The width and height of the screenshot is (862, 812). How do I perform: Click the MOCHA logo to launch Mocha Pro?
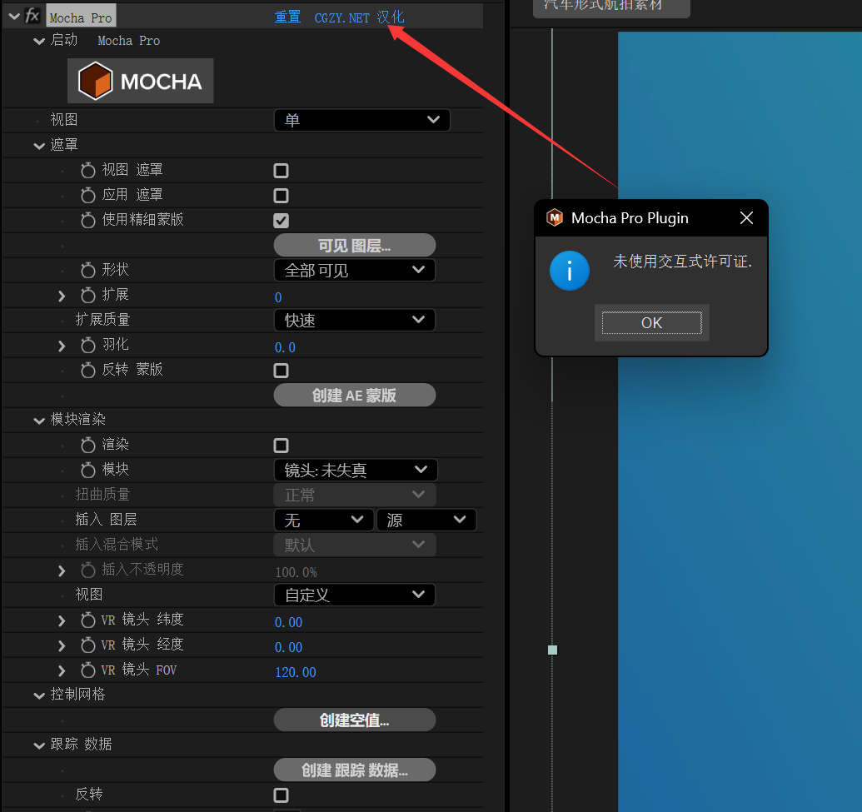[x=140, y=81]
